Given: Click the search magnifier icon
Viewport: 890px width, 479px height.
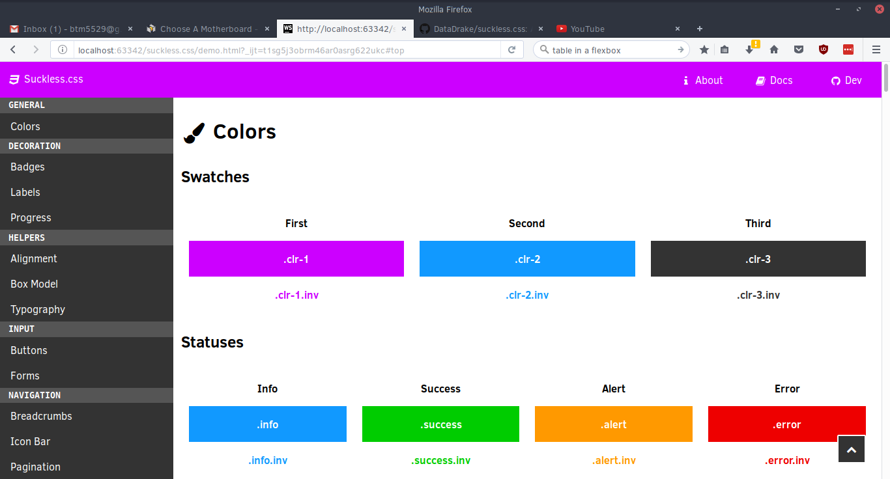Looking at the screenshot, I should (543, 50).
